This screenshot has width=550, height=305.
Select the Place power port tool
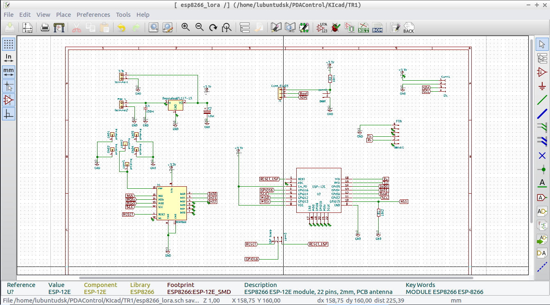click(x=542, y=86)
